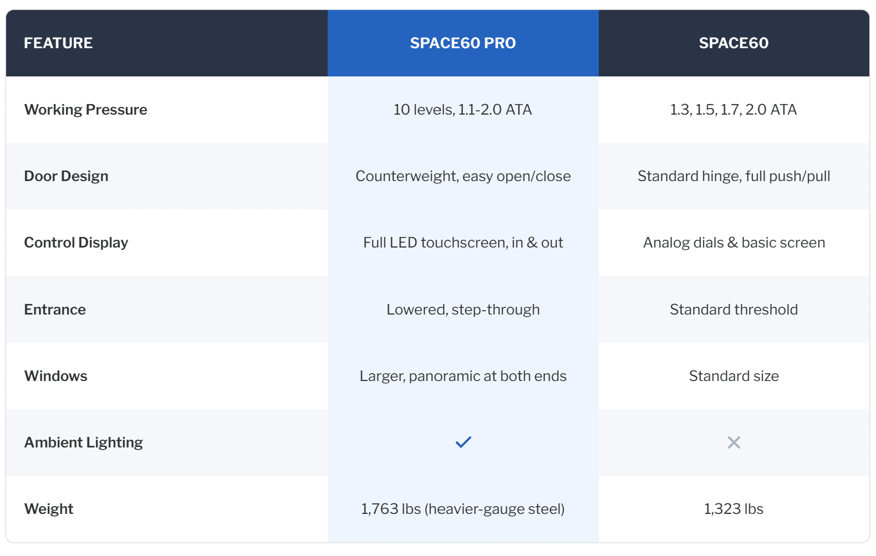
Task: Click the '1,323 lbs' weight cell
Action: tap(734, 508)
